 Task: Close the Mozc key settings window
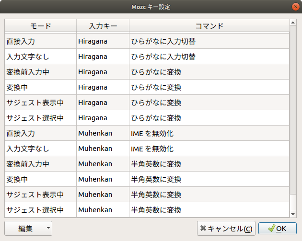294,7
